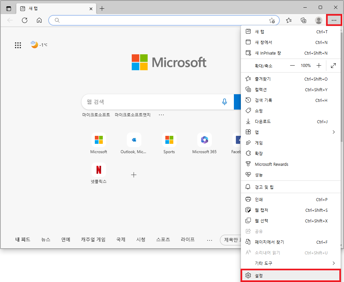This screenshot has width=344, height=282.
Task: Show more feed categories ellipsis
Action: (x=210, y=240)
